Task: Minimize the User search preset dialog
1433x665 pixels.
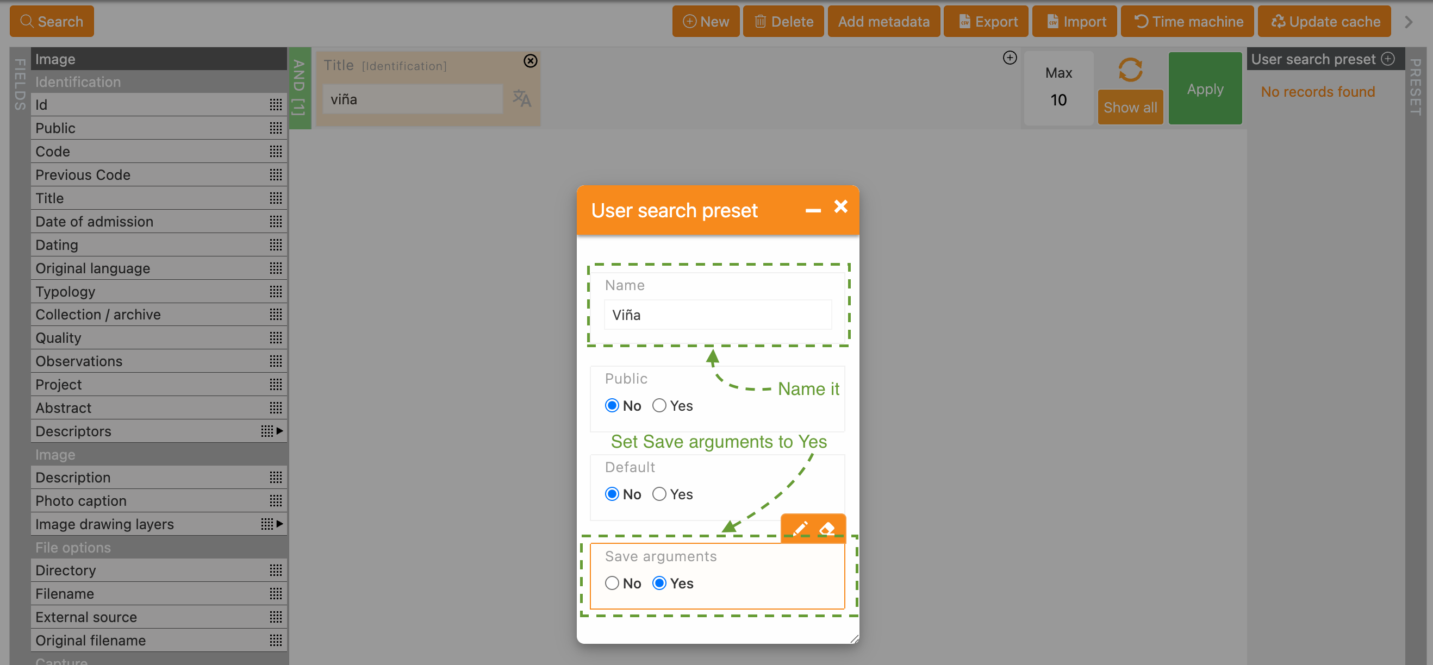Action: pos(813,210)
